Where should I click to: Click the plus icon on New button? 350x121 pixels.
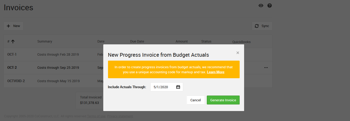8,26
